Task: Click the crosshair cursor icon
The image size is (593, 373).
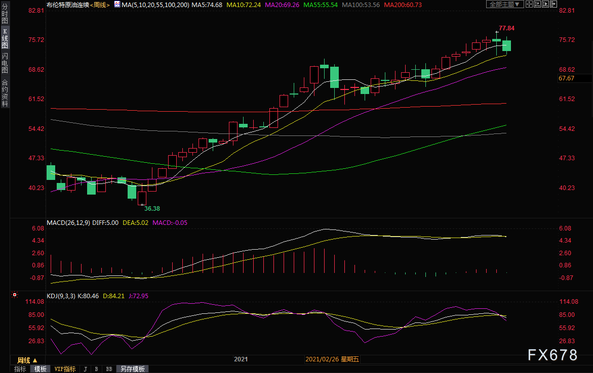Action: (x=530, y=5)
